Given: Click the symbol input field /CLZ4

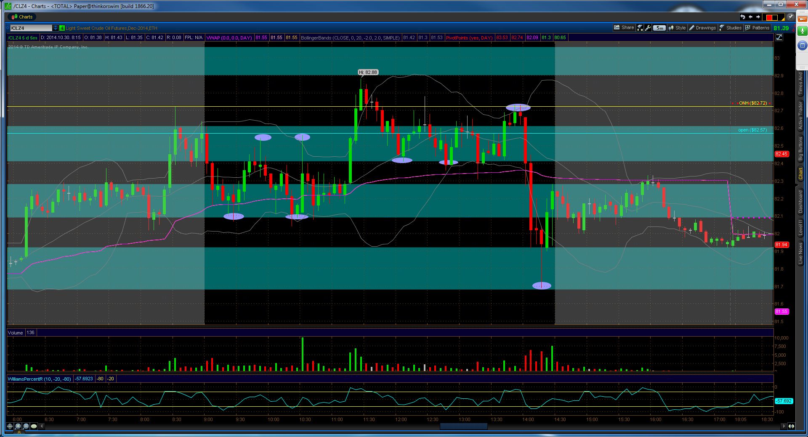Looking at the screenshot, I should (x=31, y=28).
